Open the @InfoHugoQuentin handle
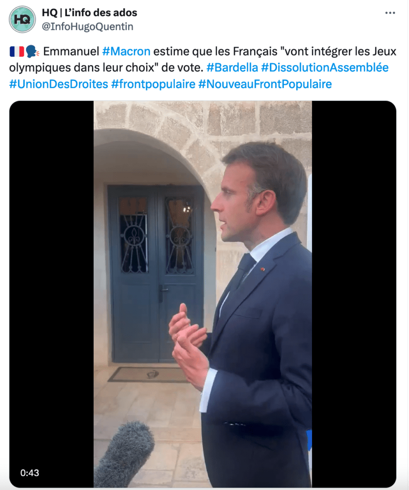Viewport: 409px width, 490px height. click(x=87, y=27)
